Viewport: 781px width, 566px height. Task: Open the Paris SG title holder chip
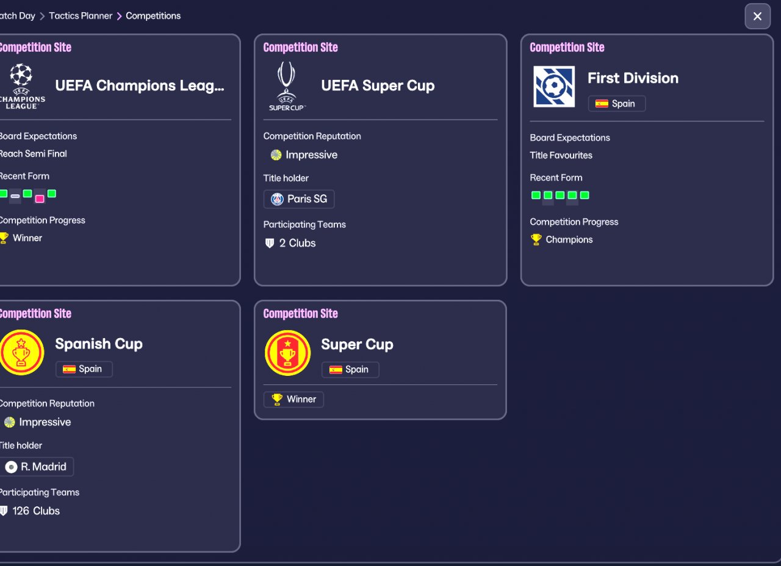tap(299, 199)
